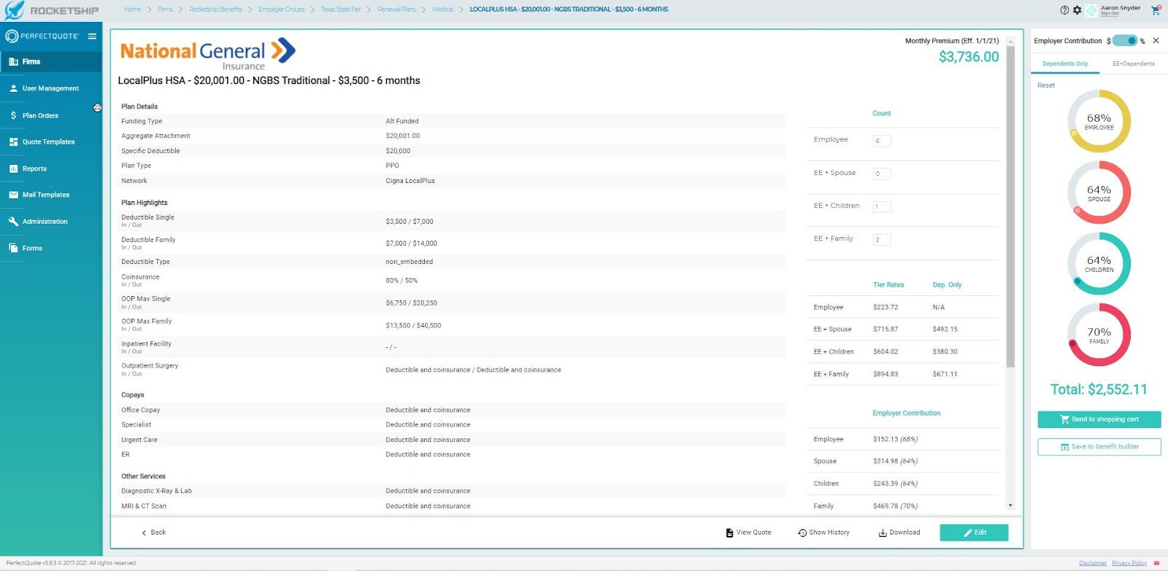The width and height of the screenshot is (1168, 571).
Task: Adjust the Spouse contribution circular slider
Action: [1099, 193]
